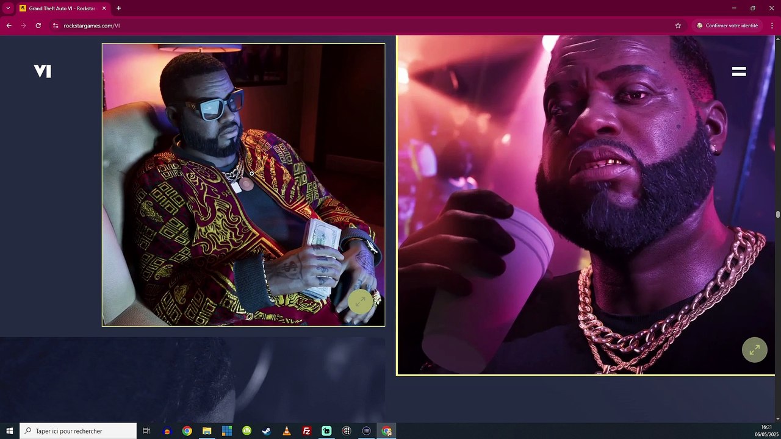781x439 pixels.
Task: Open Chrome's three-dot menu
Action: 772,26
